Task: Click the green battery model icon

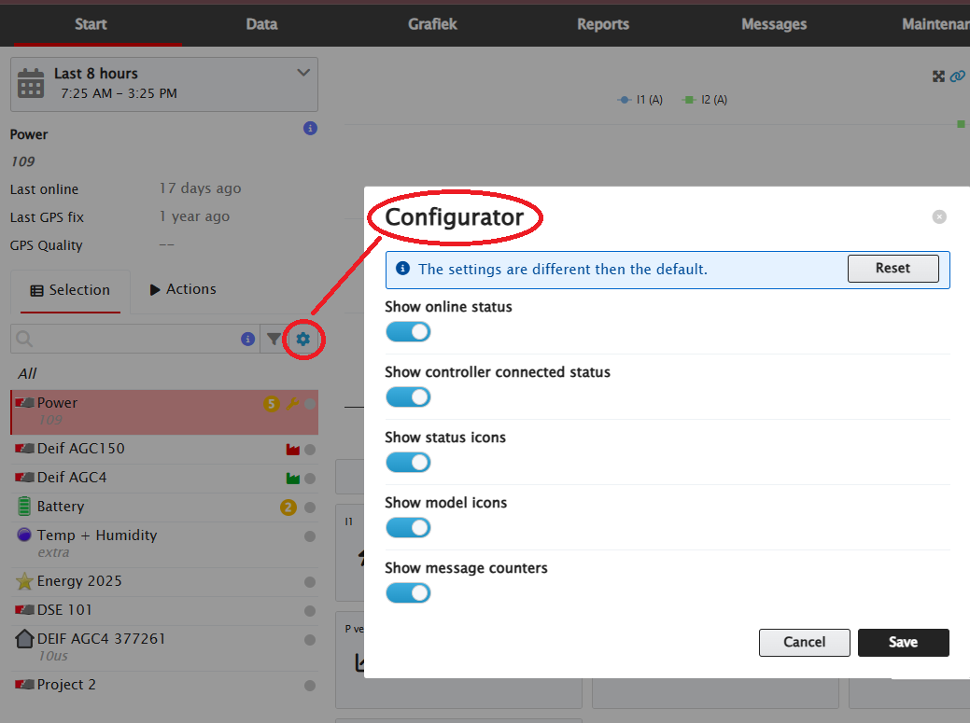Action: click(24, 506)
